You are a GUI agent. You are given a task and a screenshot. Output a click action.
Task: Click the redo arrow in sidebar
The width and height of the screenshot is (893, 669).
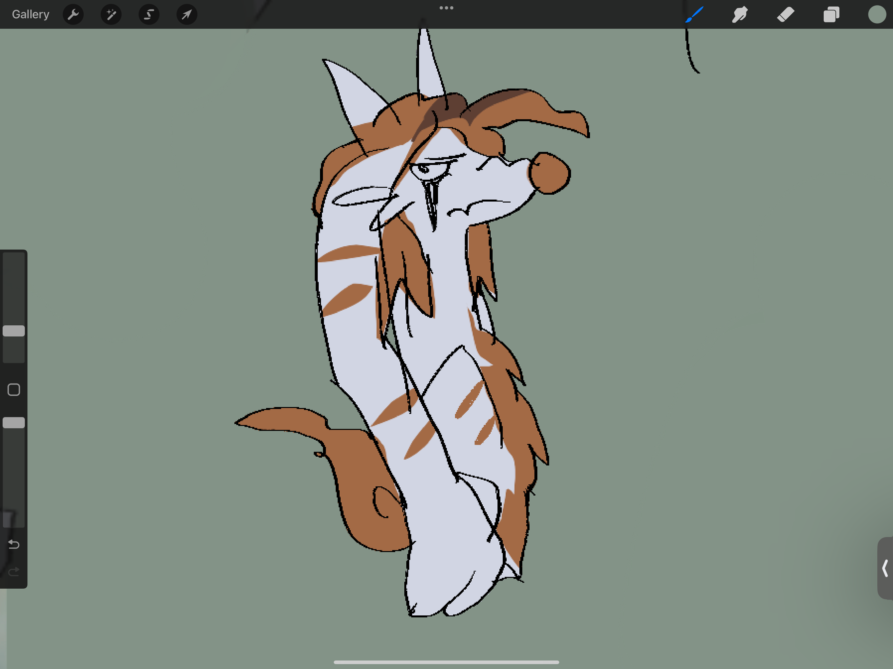[14, 571]
